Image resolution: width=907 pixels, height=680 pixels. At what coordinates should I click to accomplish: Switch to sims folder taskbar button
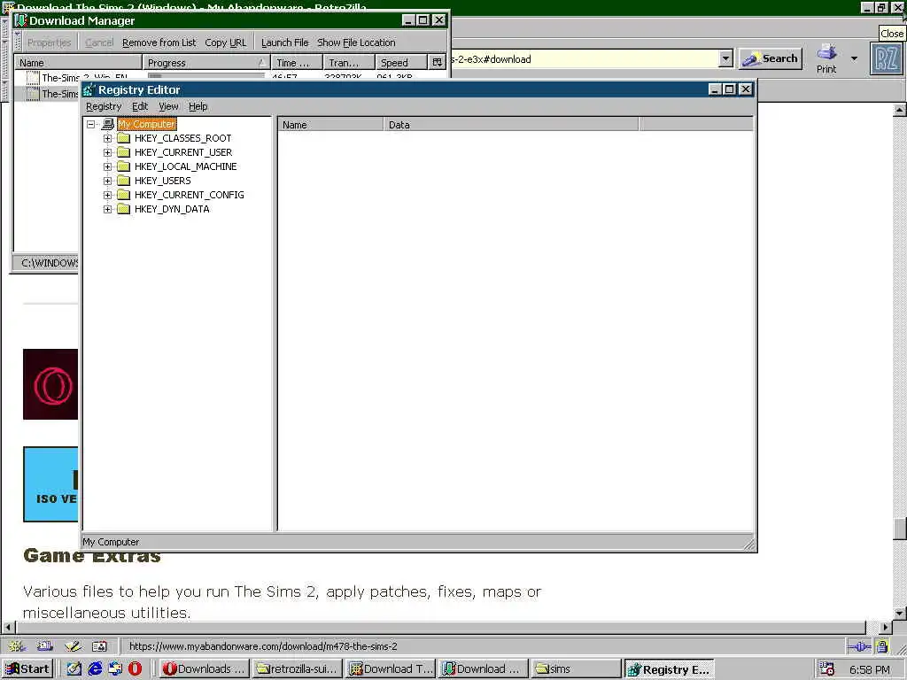tap(576, 669)
